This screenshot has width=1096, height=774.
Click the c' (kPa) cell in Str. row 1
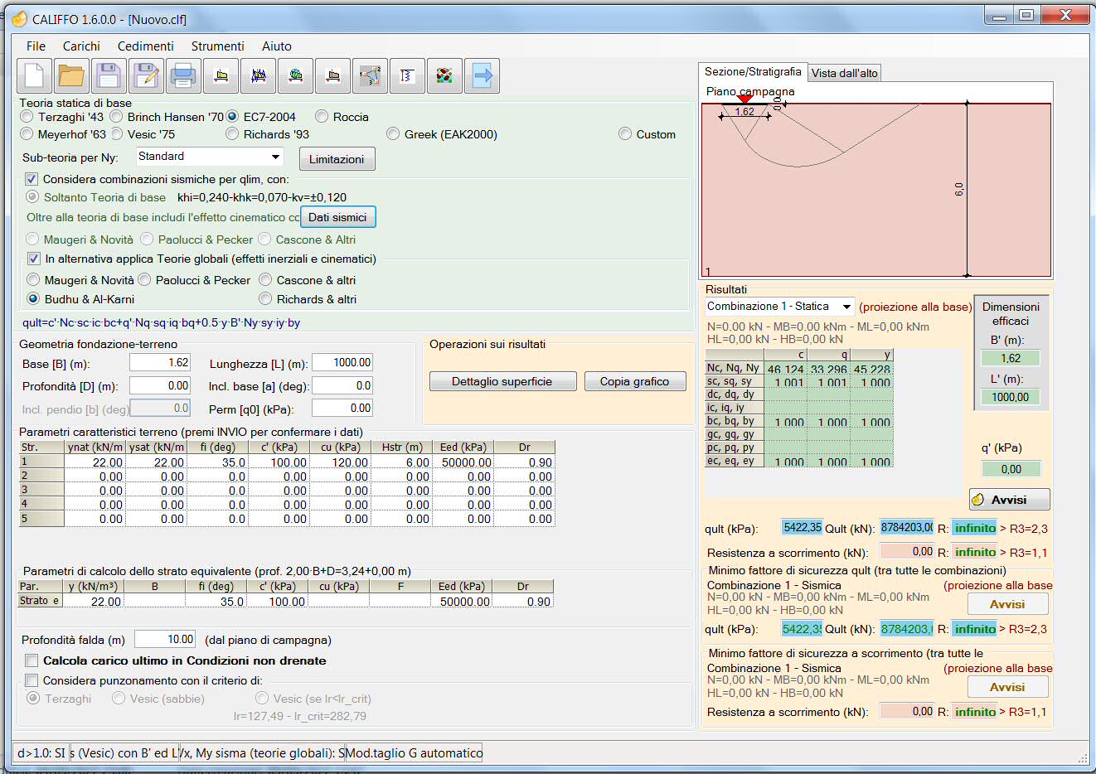(279, 462)
